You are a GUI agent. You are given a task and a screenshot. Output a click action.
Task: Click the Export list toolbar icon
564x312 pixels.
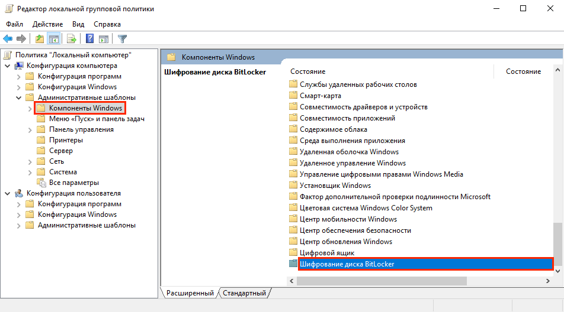[x=71, y=39]
